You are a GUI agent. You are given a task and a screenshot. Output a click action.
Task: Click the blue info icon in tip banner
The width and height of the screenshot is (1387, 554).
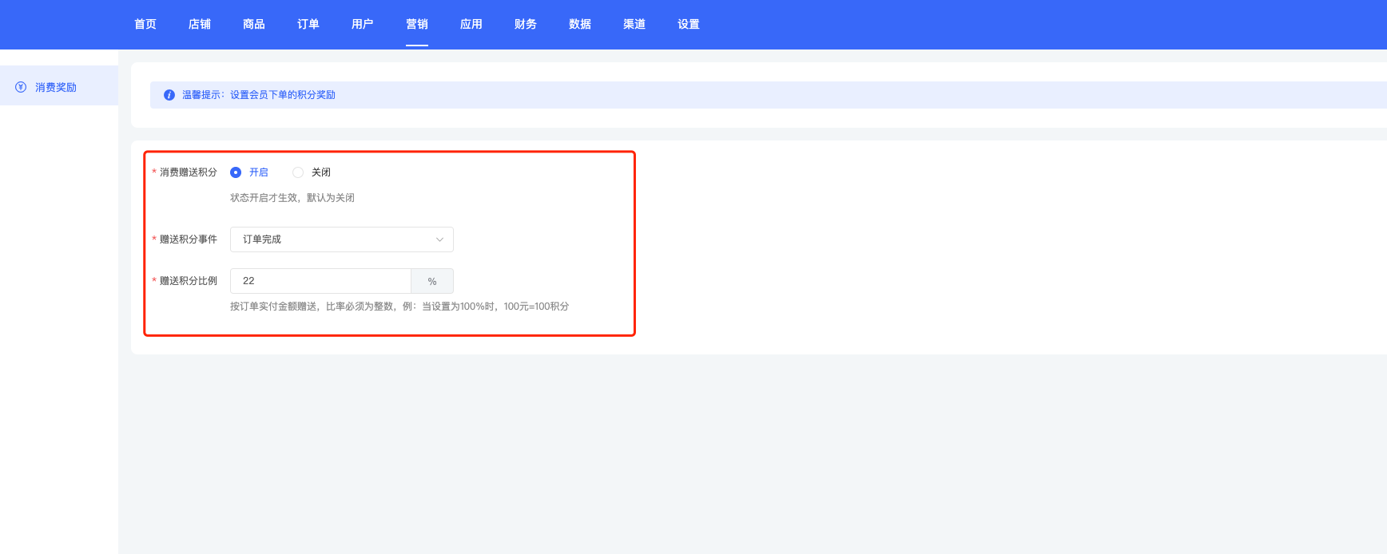169,95
